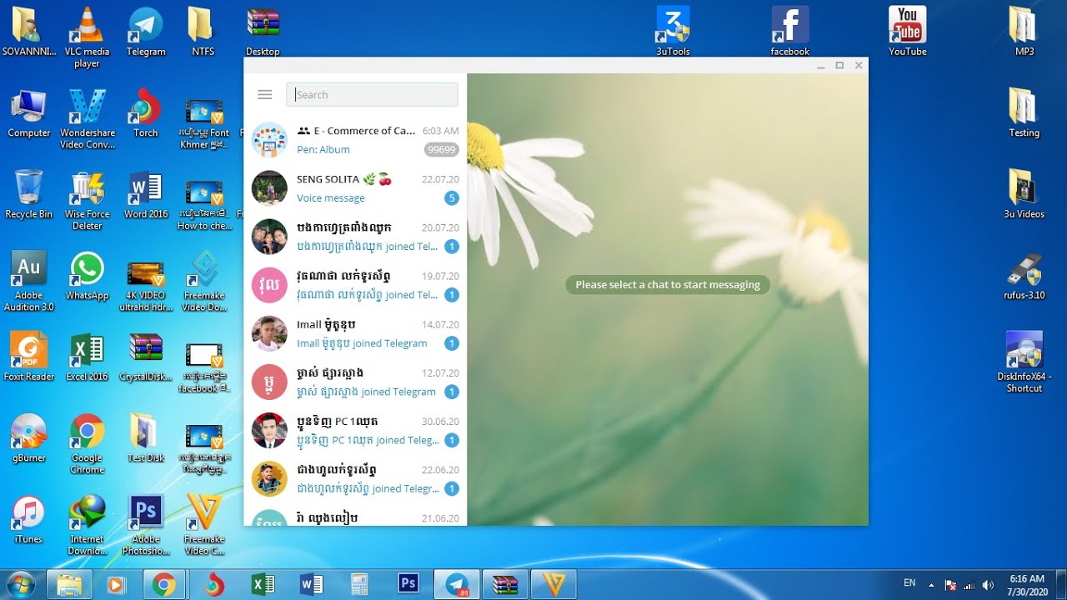This screenshot has width=1067, height=600.
Task: Select the Word 2016 desktop shortcut
Action: pyautogui.click(x=146, y=193)
